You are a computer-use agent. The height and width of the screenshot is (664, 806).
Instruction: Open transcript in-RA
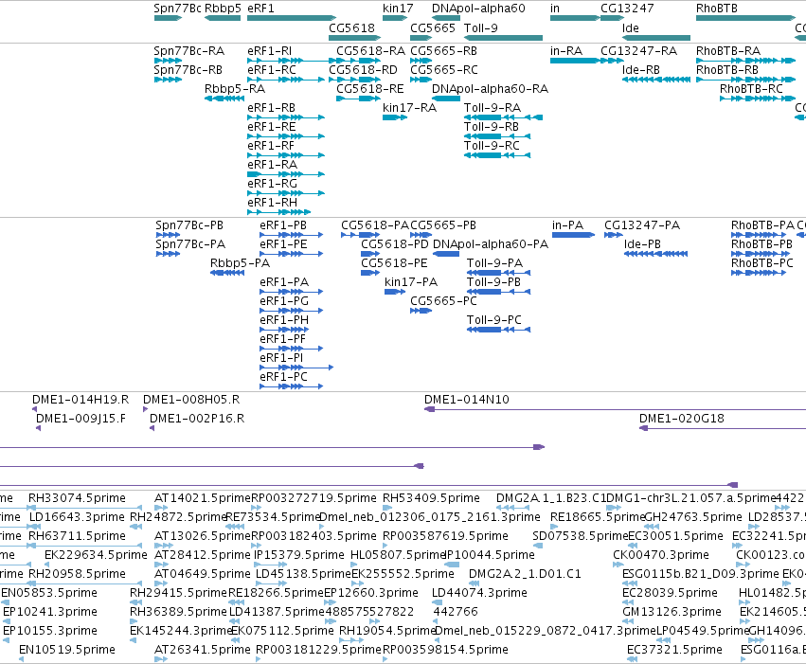click(566, 51)
